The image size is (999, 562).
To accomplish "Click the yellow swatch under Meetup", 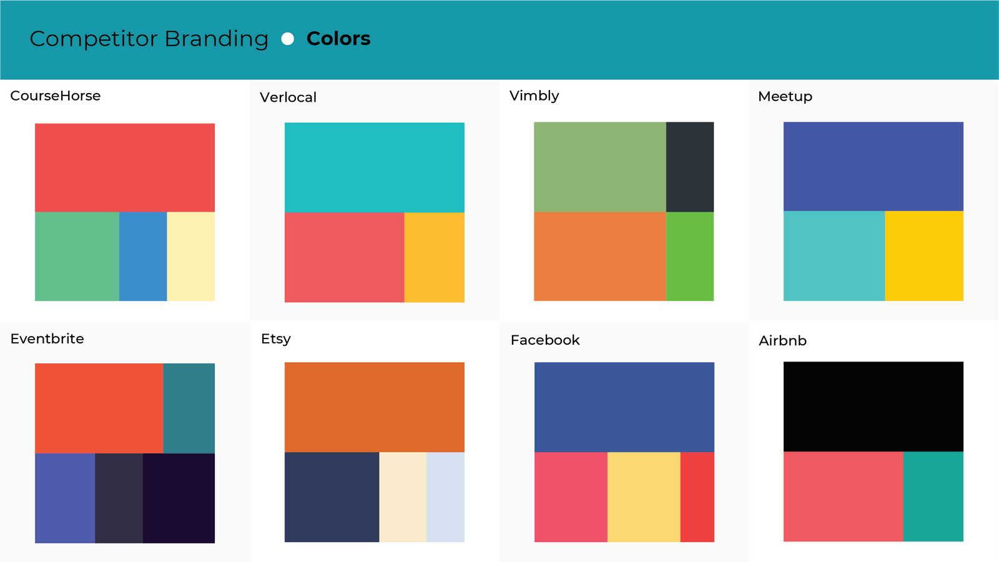I will pos(923,255).
